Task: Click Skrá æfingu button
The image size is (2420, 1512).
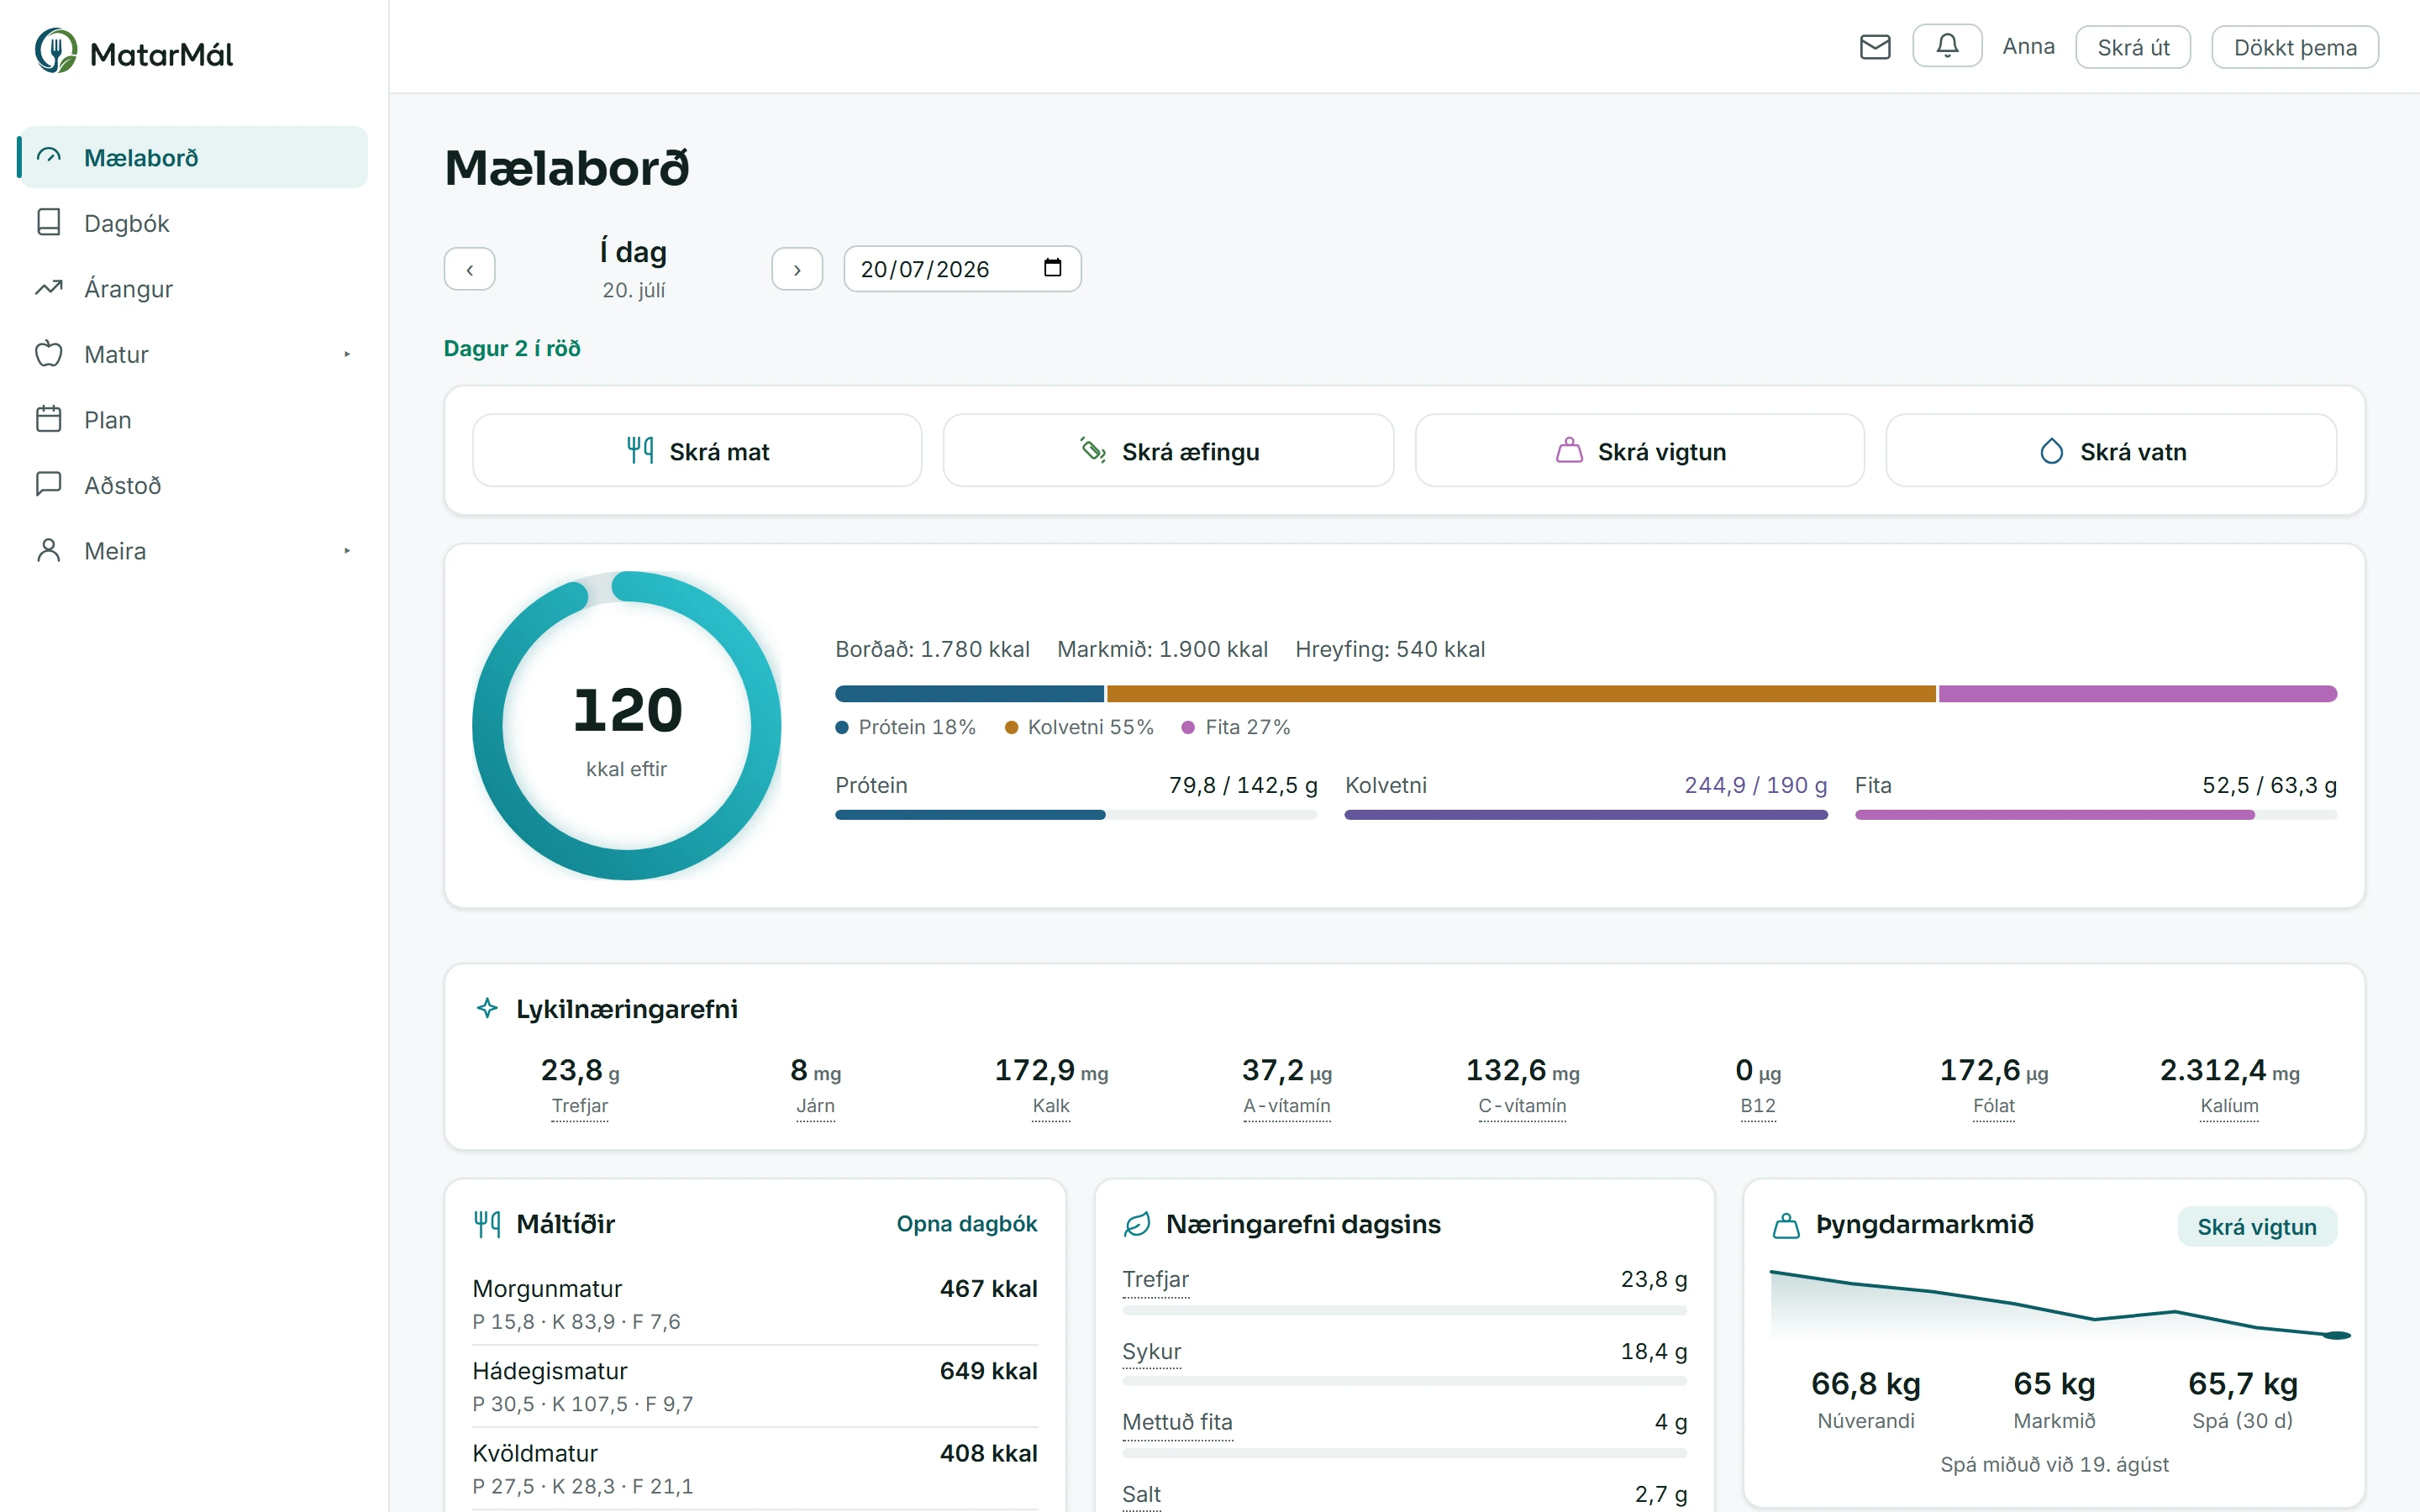Action: point(1168,451)
